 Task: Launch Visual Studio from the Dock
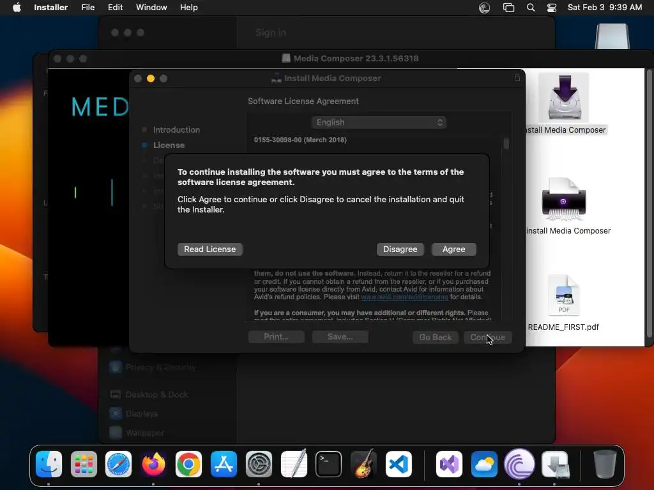(x=449, y=464)
